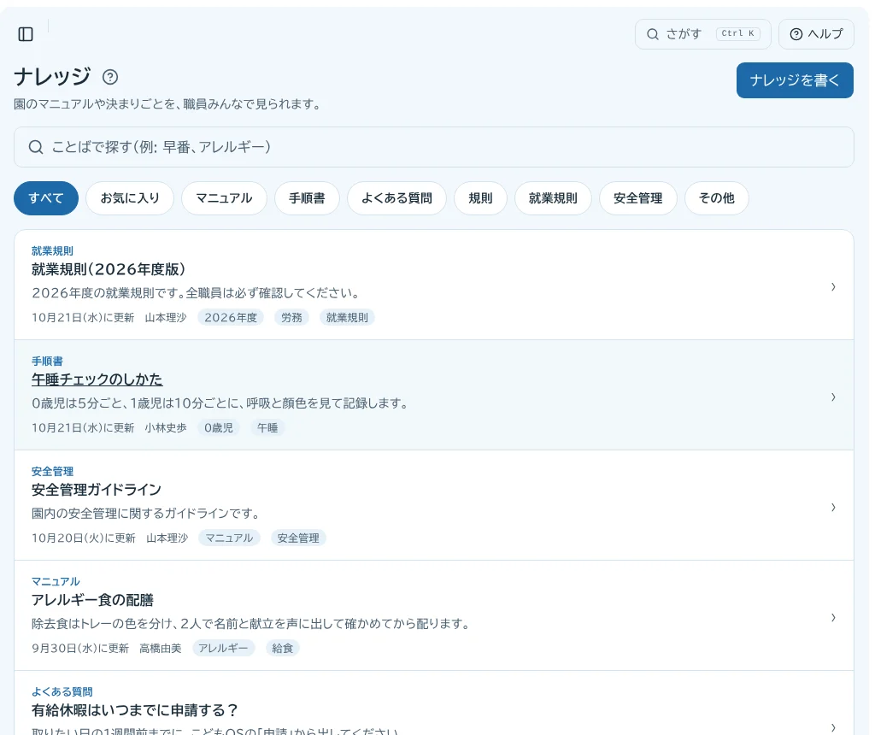Click the chevron on the 午睡チェックのしかた row
This screenshot has width=875, height=735.
pos(833,397)
